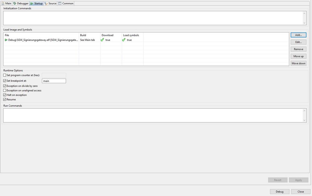Select the Debug\SGW_Signierungsgateway.elf file row

[x=146, y=40]
